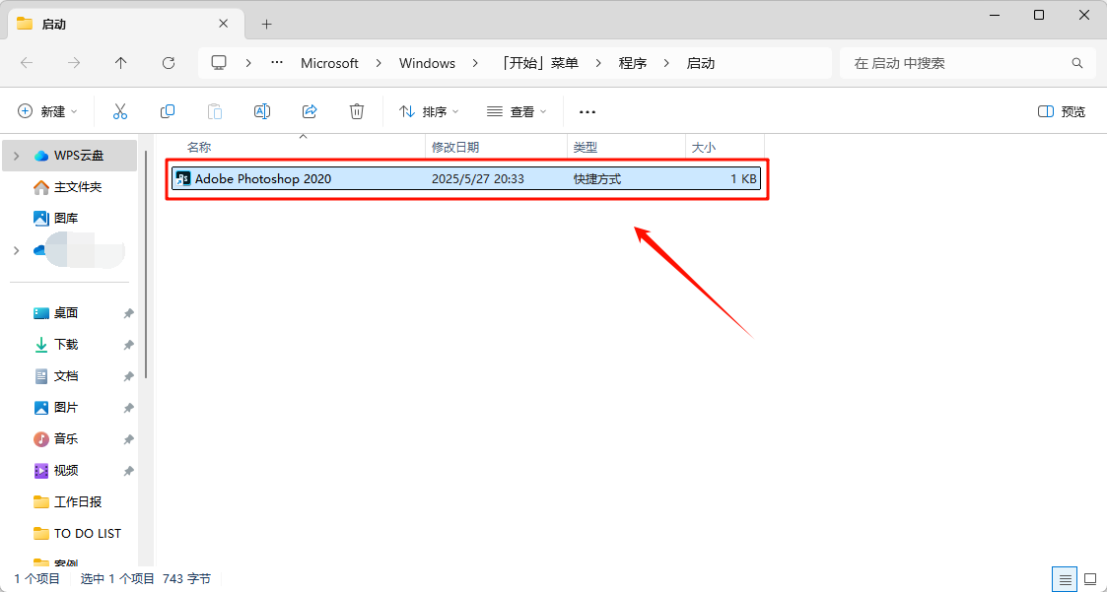Open the See more ellipsis menu
Screen dimensions: 1107x592
[588, 111]
